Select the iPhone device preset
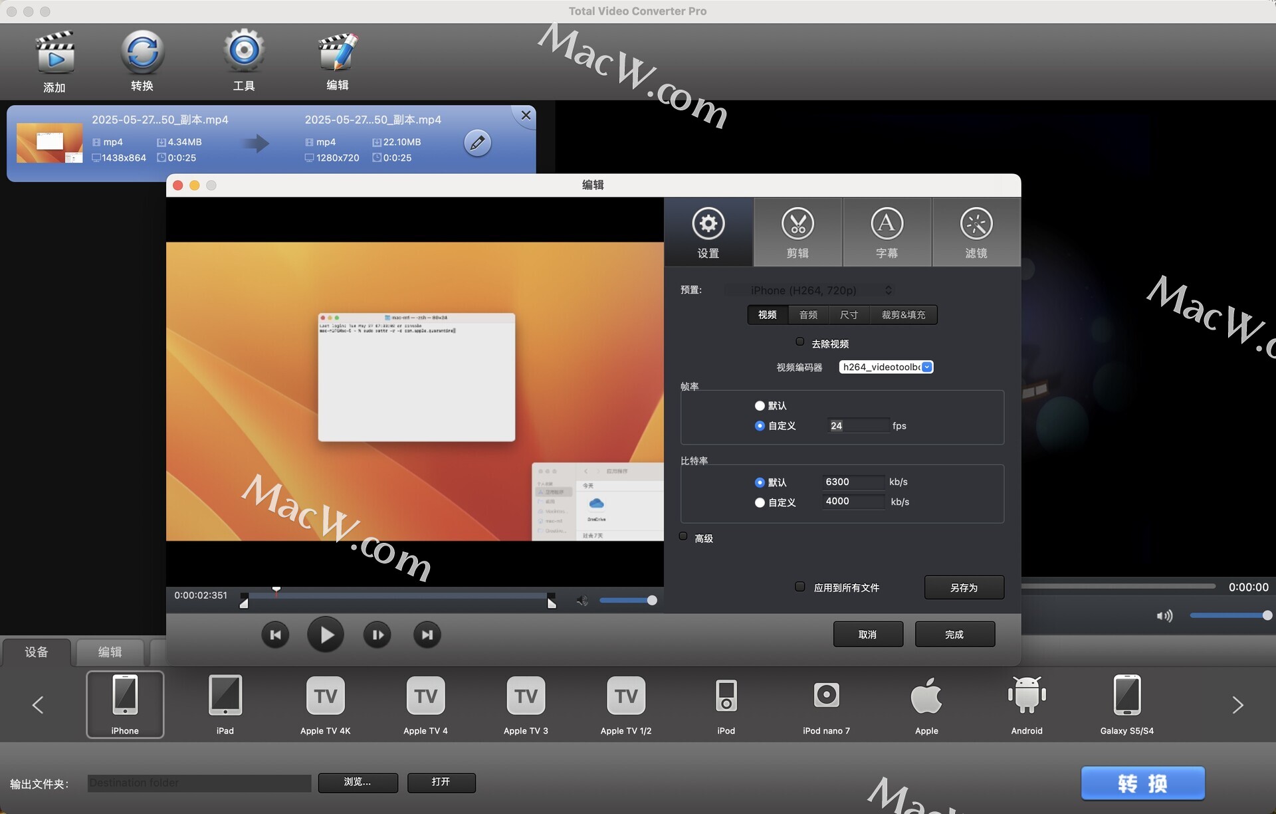 125,704
